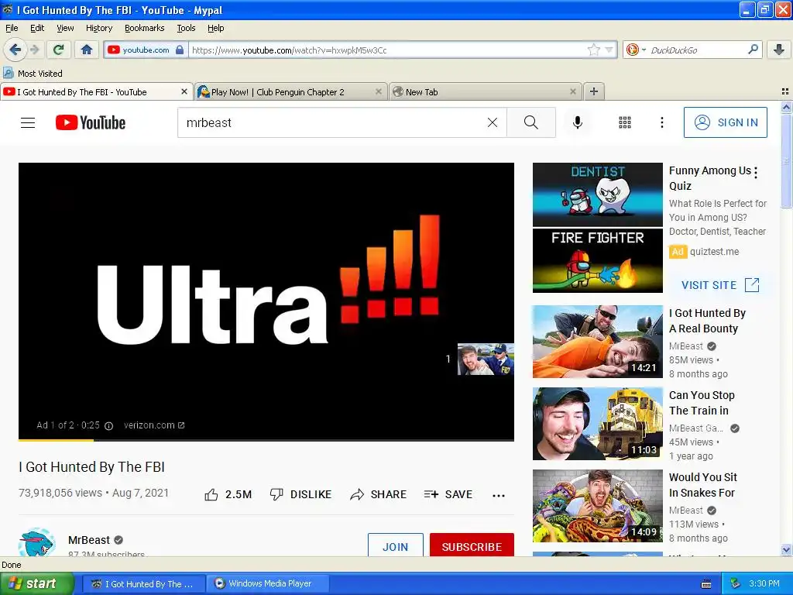
Task: Switch to the Club Penguin Chapter 2 tab
Action: [x=290, y=91]
